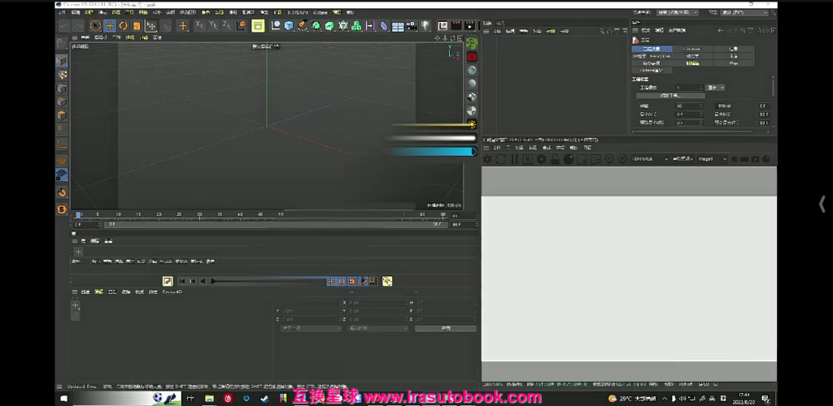The height and width of the screenshot is (406, 833).
Task: Add a Cube primitive object
Action: coord(289,25)
